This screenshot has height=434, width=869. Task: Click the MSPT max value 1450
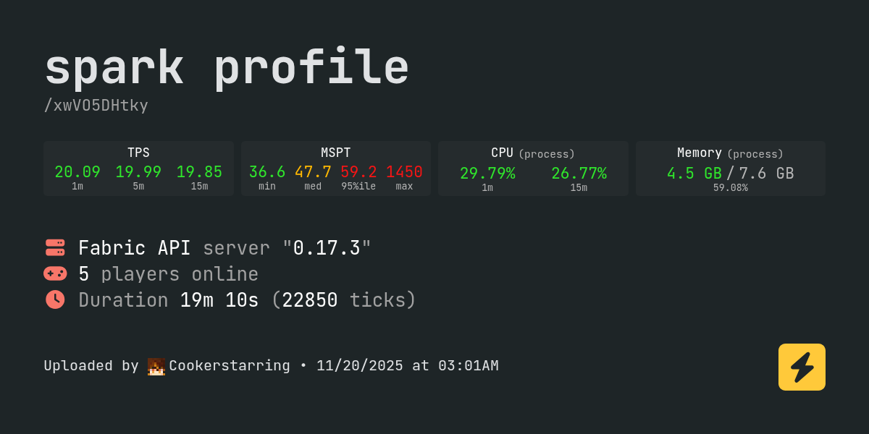click(404, 172)
